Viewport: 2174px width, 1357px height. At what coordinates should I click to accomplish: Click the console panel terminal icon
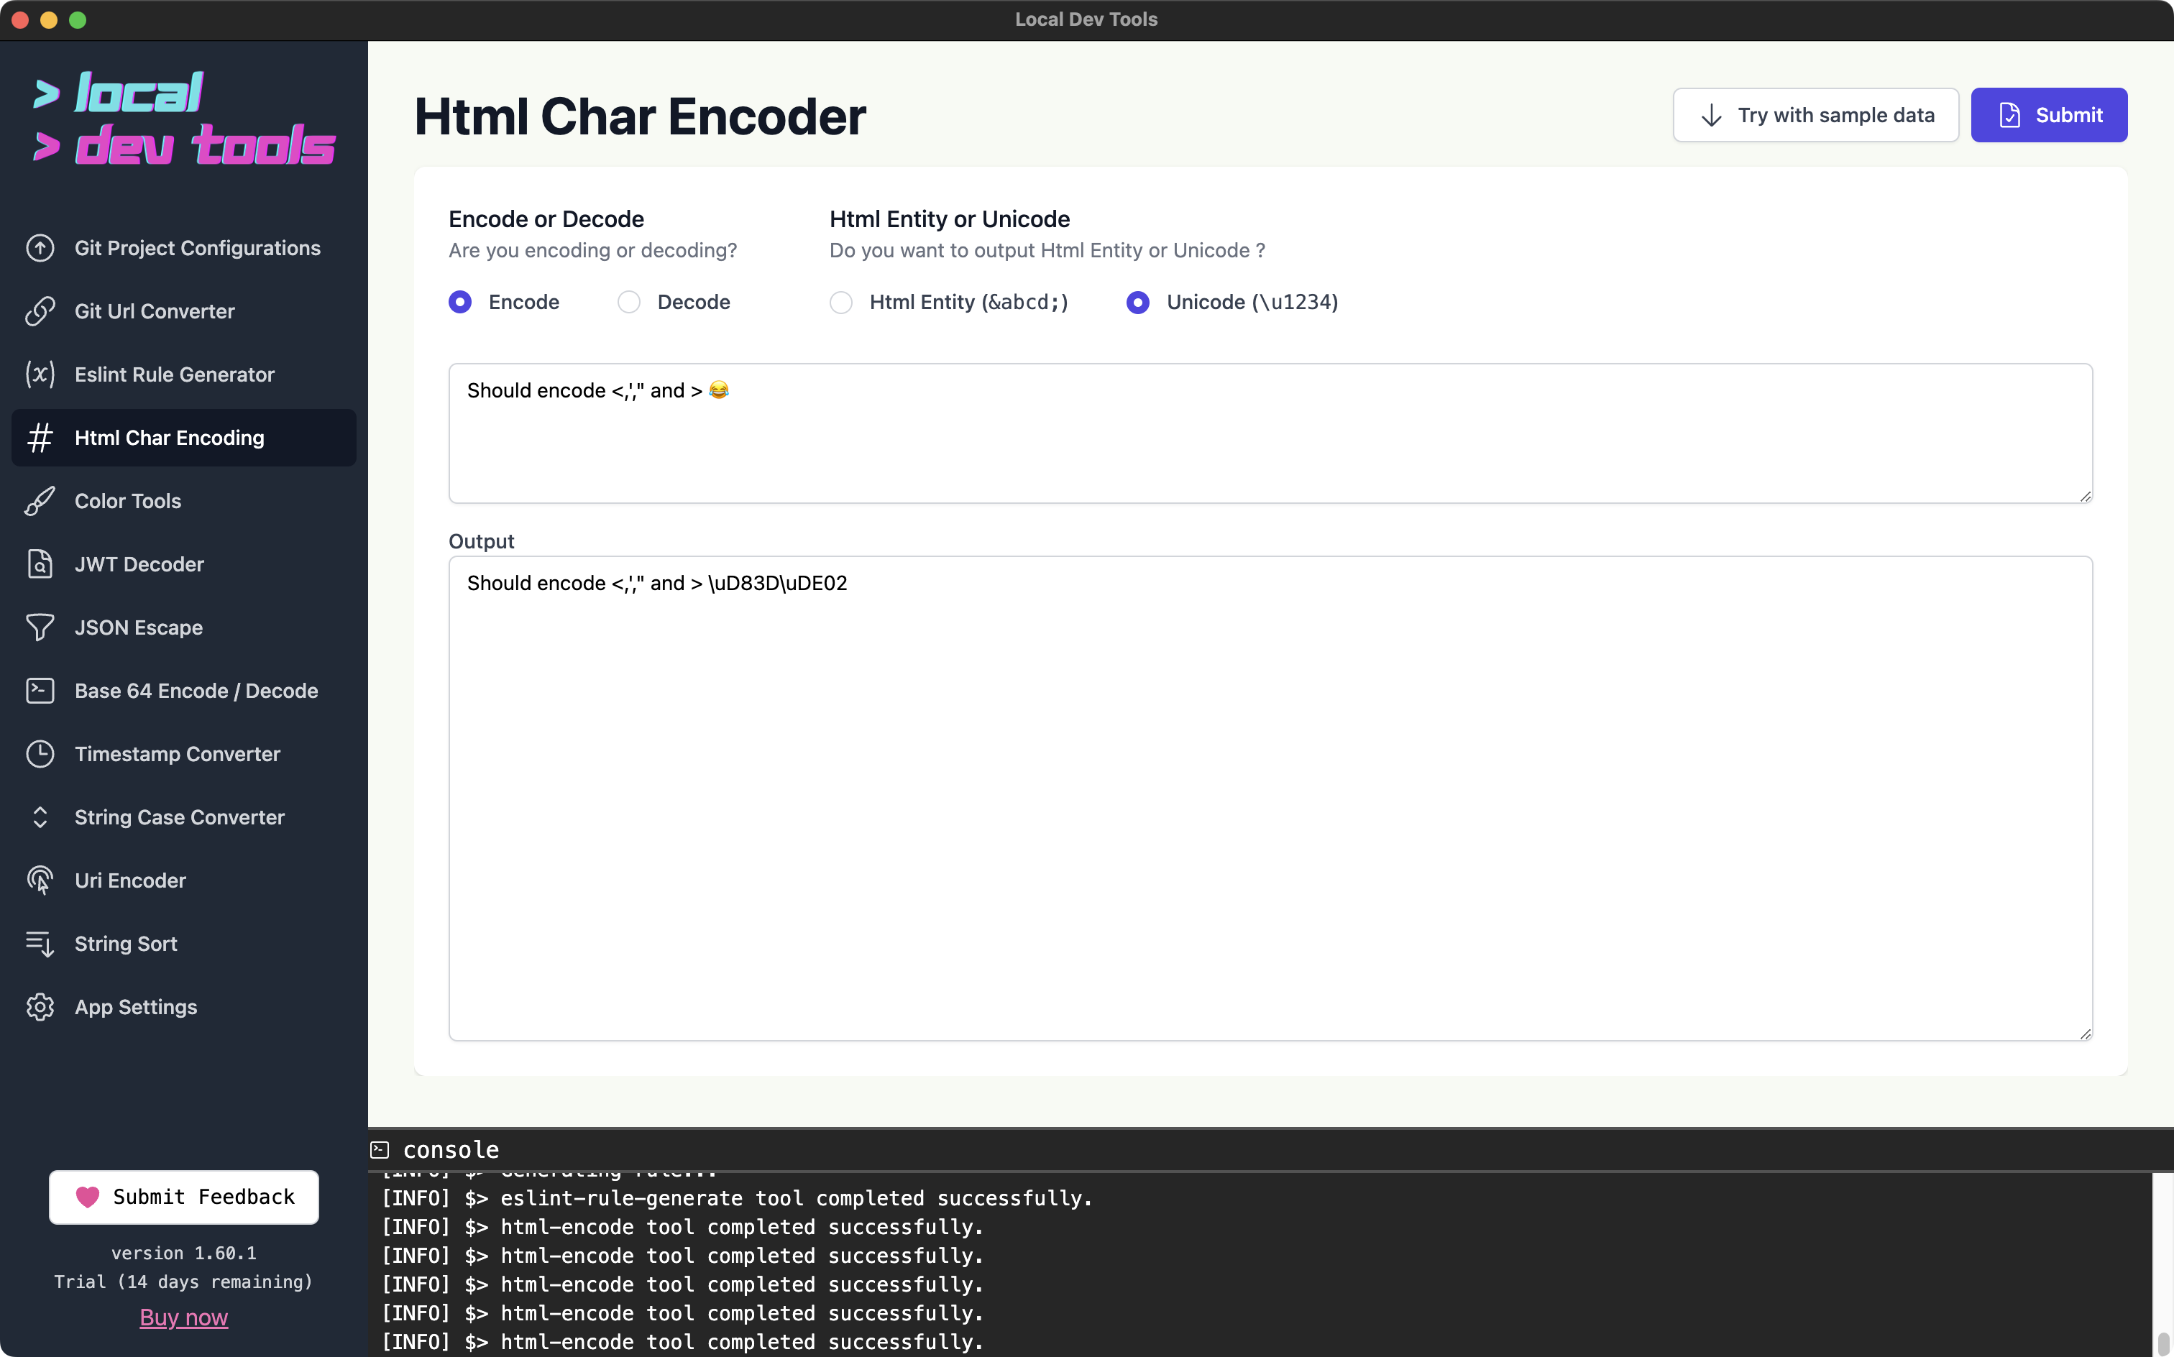click(x=380, y=1150)
